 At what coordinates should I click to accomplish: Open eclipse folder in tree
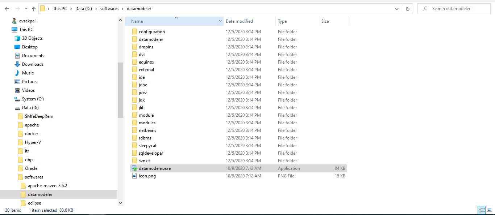point(34,203)
